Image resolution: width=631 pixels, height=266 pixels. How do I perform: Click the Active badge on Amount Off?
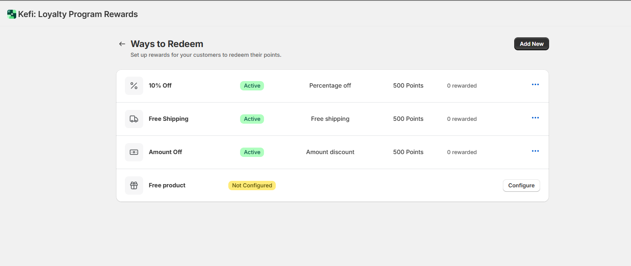252,152
